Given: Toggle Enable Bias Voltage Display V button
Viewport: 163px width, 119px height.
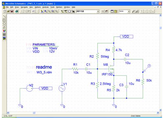Looking at the screenshot, I should (142, 11).
